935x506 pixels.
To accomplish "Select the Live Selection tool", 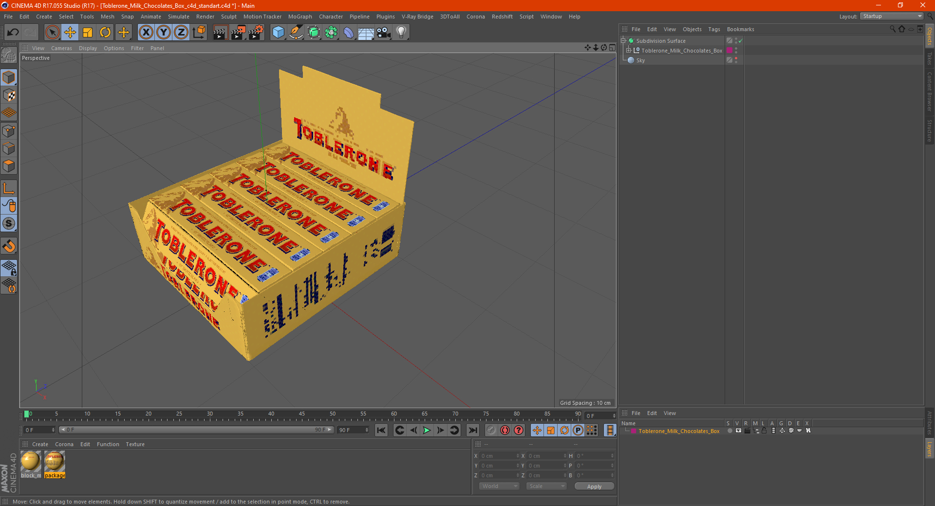I will click(53, 33).
